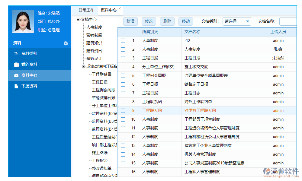Collapse the 文档中心 tree root node
Screen dimensions: 302x181
tap(78, 19)
